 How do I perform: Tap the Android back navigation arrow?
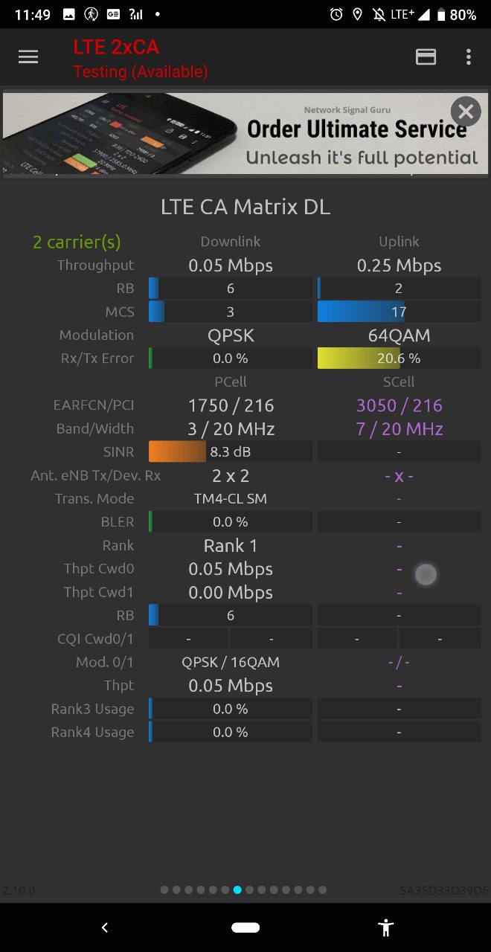pos(105,927)
